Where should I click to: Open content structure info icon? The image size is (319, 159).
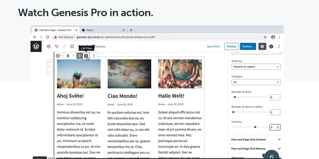point(72,46)
